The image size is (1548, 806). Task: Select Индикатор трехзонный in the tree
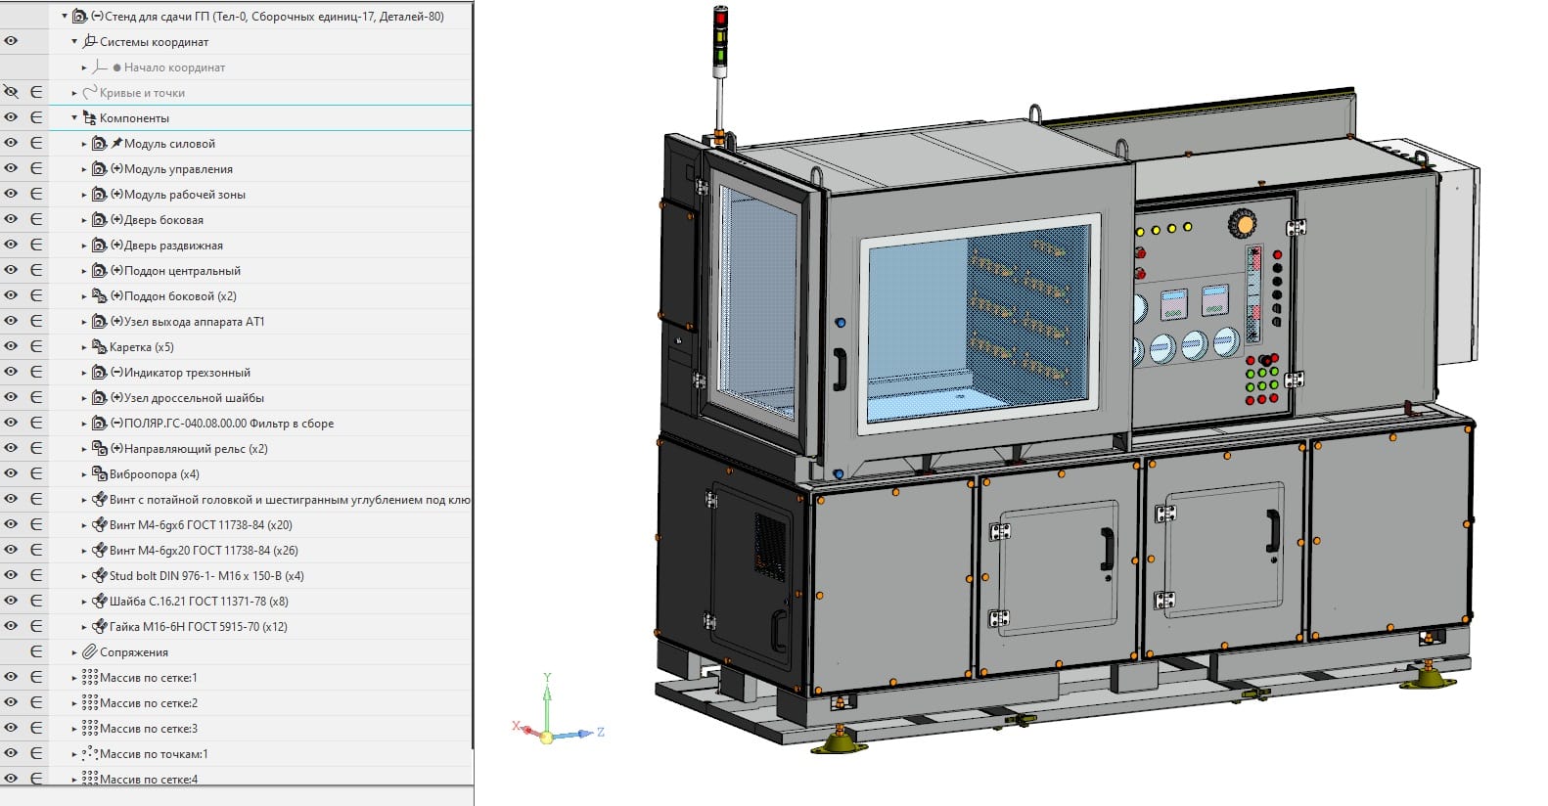coord(187,373)
